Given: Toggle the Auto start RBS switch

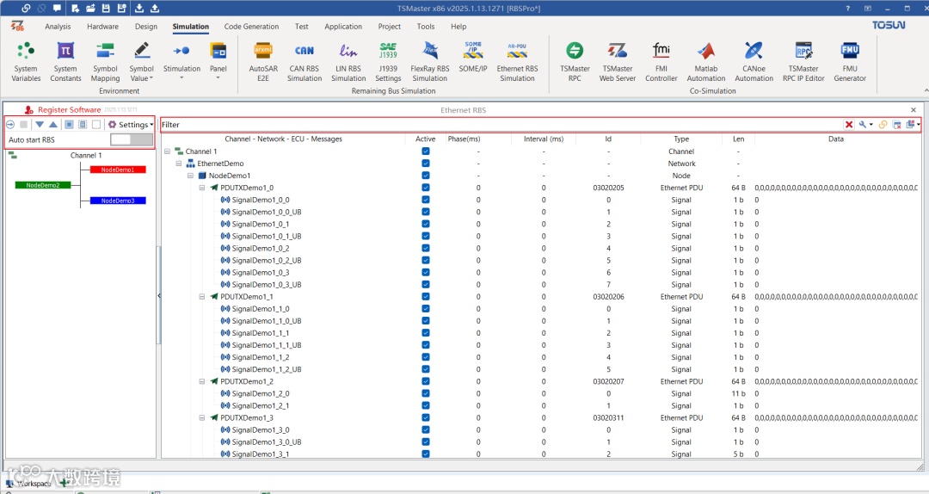Looking at the screenshot, I should click(131, 140).
